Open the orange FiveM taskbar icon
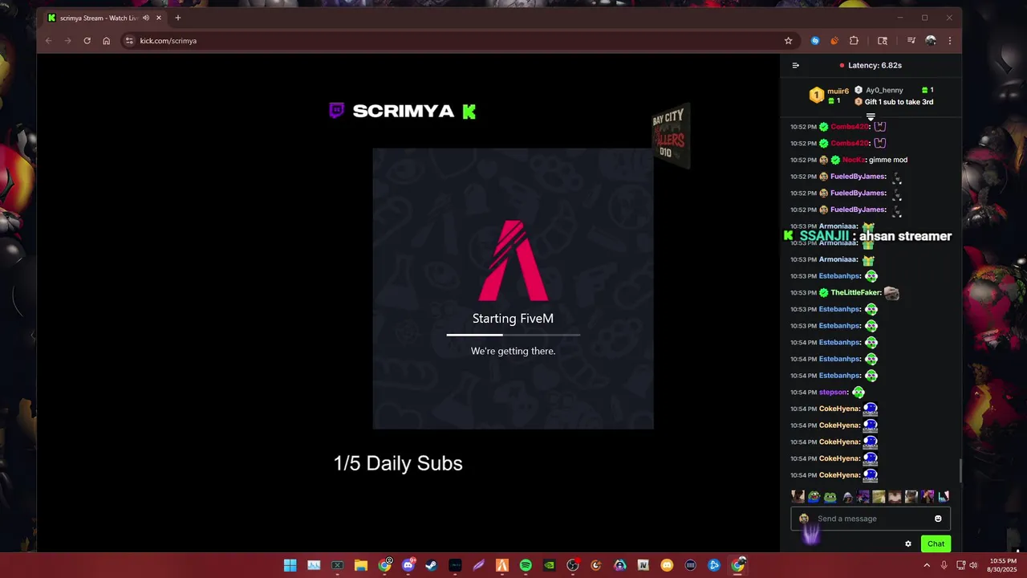1027x578 pixels. coord(502,565)
